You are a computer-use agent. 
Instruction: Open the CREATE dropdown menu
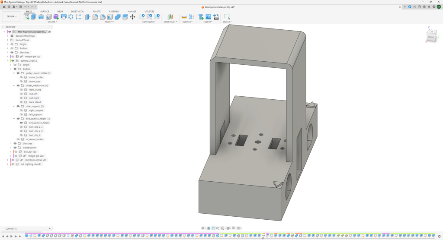52,22
